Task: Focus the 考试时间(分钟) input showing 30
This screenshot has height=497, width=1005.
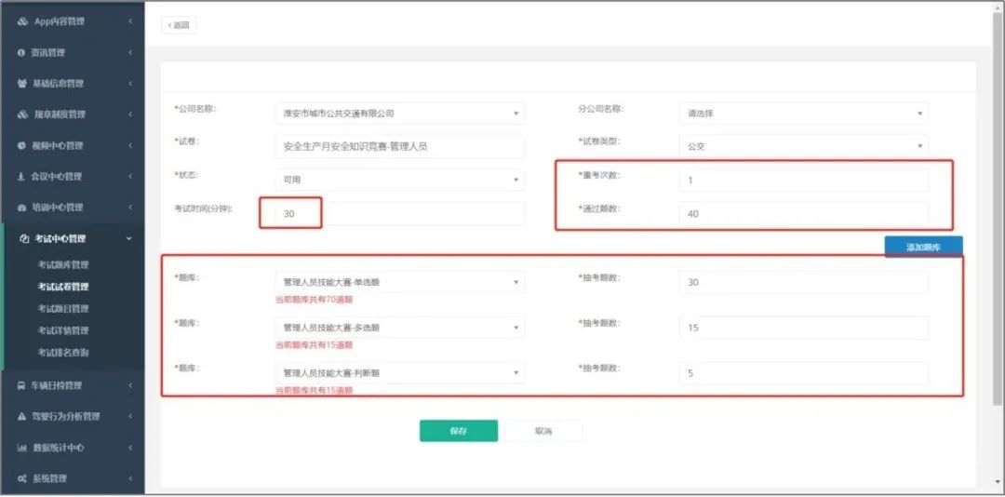Action: click(x=400, y=213)
